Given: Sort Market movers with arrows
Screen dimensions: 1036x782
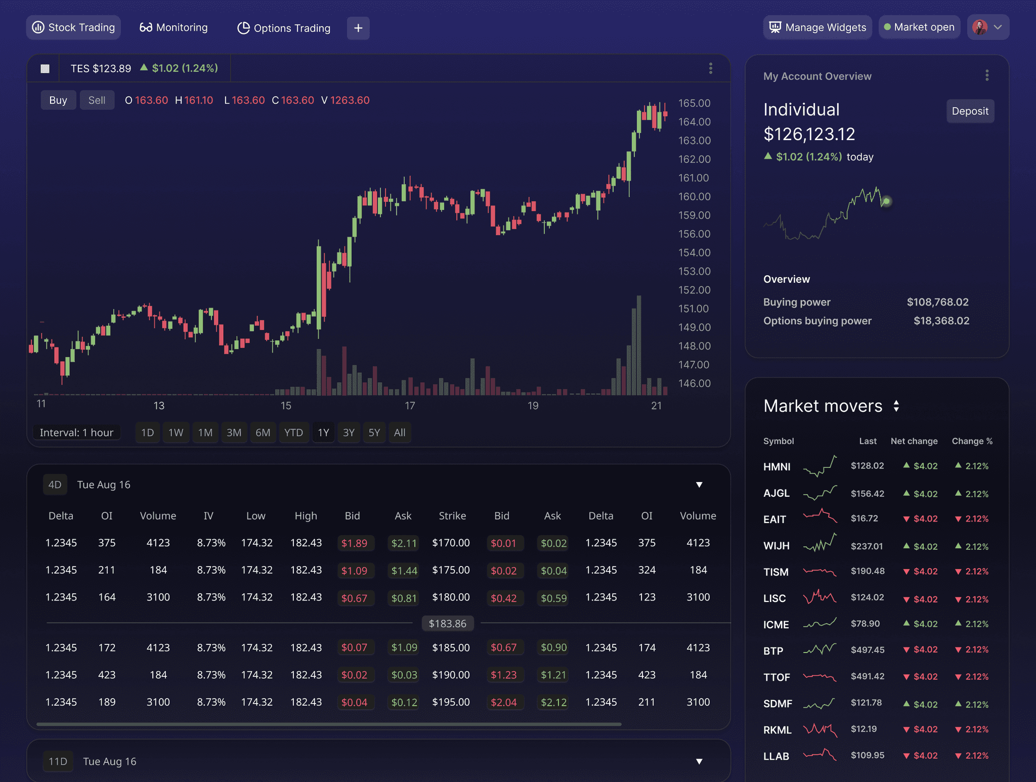Looking at the screenshot, I should point(896,406).
